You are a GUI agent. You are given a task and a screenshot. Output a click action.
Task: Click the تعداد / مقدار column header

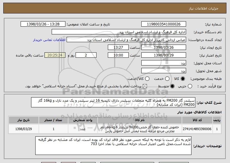coord(53,120)
